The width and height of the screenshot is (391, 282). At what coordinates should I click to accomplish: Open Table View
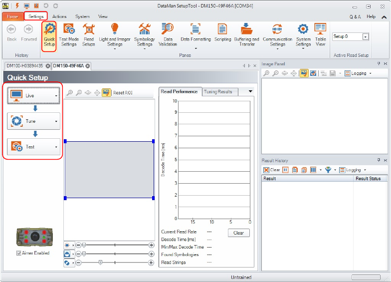pyautogui.click(x=320, y=34)
